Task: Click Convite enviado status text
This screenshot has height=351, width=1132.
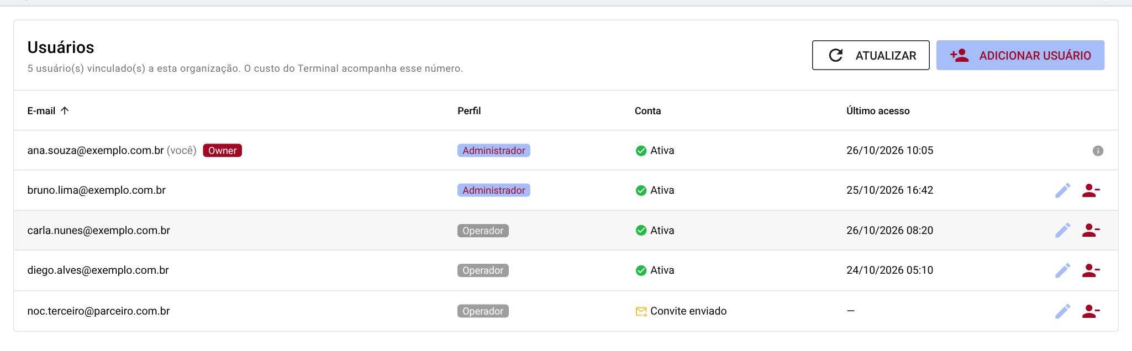Action: 688,311
